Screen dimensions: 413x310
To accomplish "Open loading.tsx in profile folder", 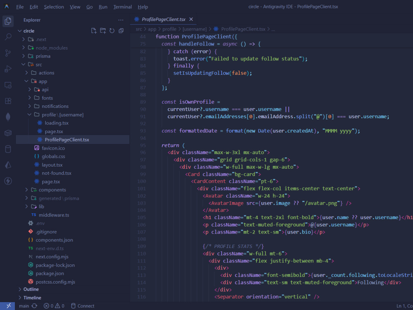I will pos(73,123).
